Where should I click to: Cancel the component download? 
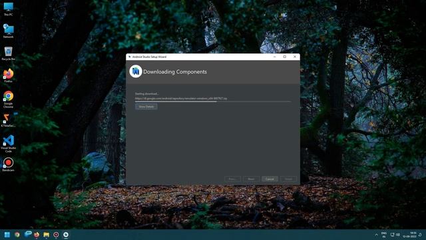click(x=270, y=179)
